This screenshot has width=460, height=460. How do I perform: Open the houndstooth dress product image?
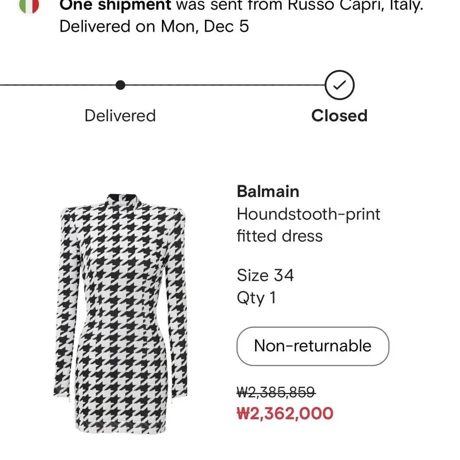[120, 313]
